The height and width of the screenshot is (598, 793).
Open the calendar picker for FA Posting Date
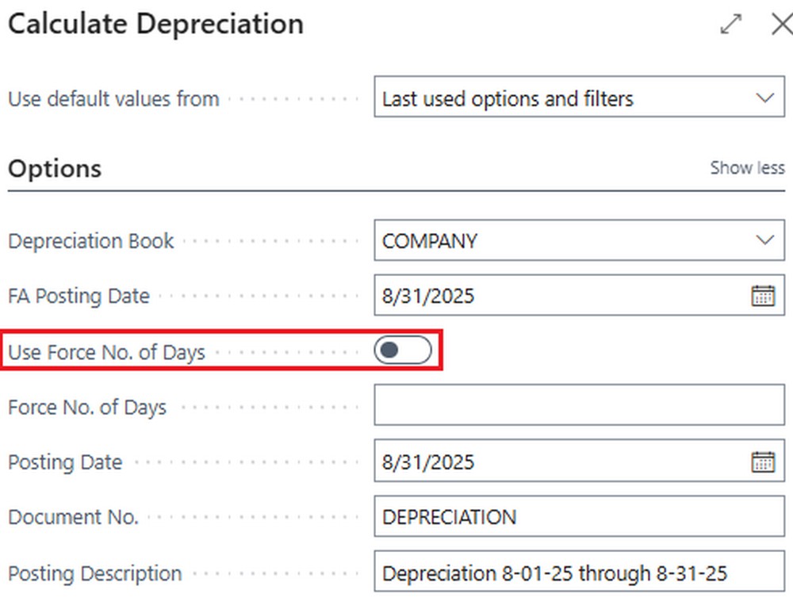[x=763, y=296]
